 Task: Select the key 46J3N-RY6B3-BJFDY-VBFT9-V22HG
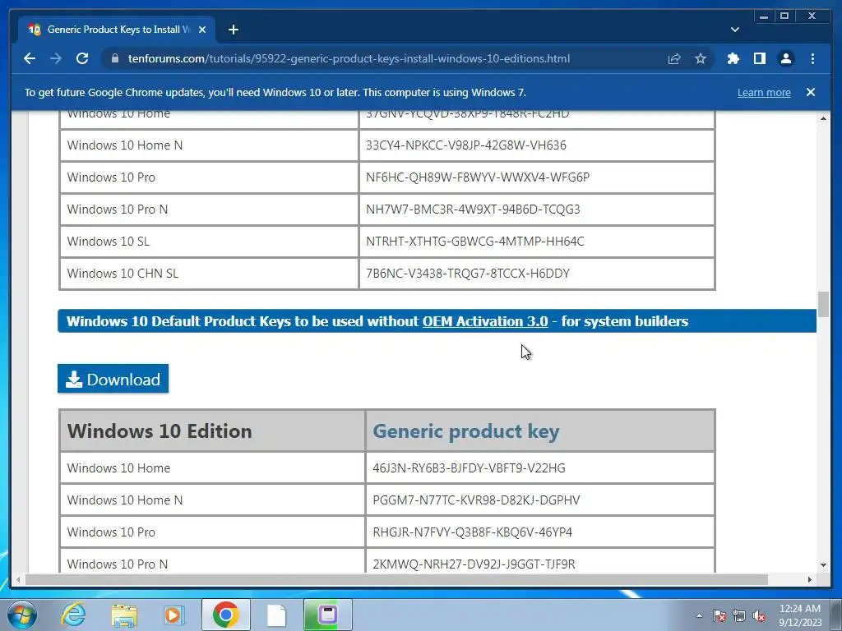[469, 467]
